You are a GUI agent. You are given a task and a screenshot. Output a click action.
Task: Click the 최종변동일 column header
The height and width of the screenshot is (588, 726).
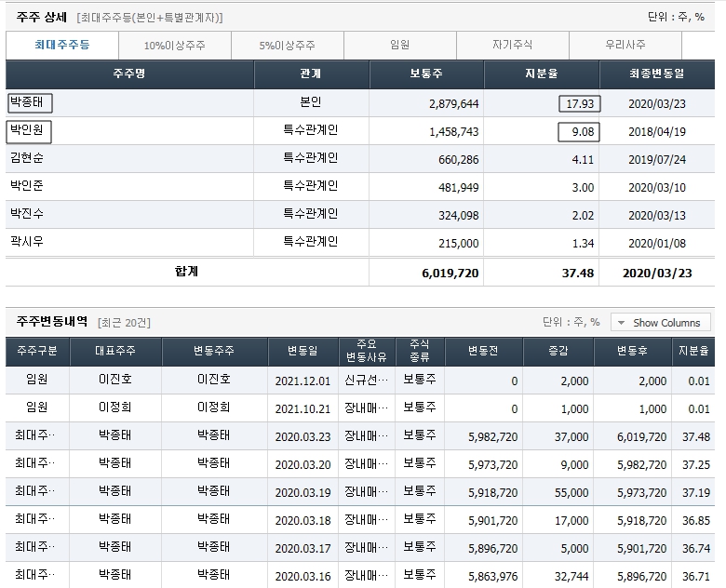tap(657, 74)
